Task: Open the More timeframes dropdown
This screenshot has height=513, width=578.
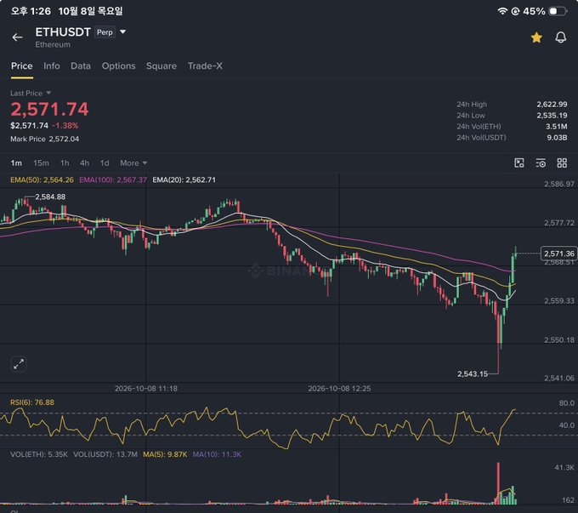Action: coord(133,163)
